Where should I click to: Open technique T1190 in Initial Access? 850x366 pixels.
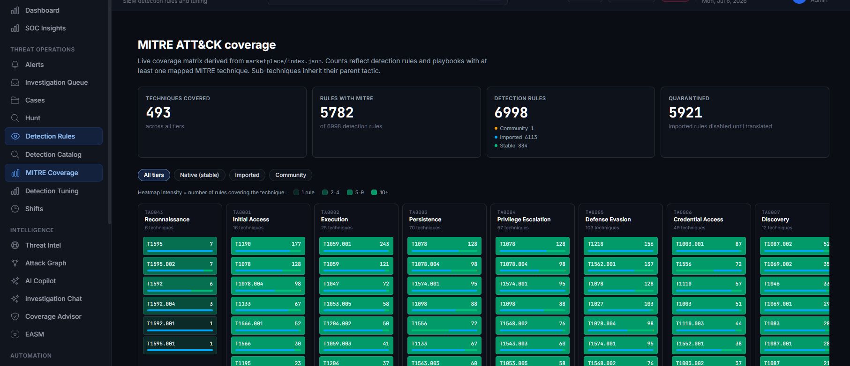pos(268,246)
